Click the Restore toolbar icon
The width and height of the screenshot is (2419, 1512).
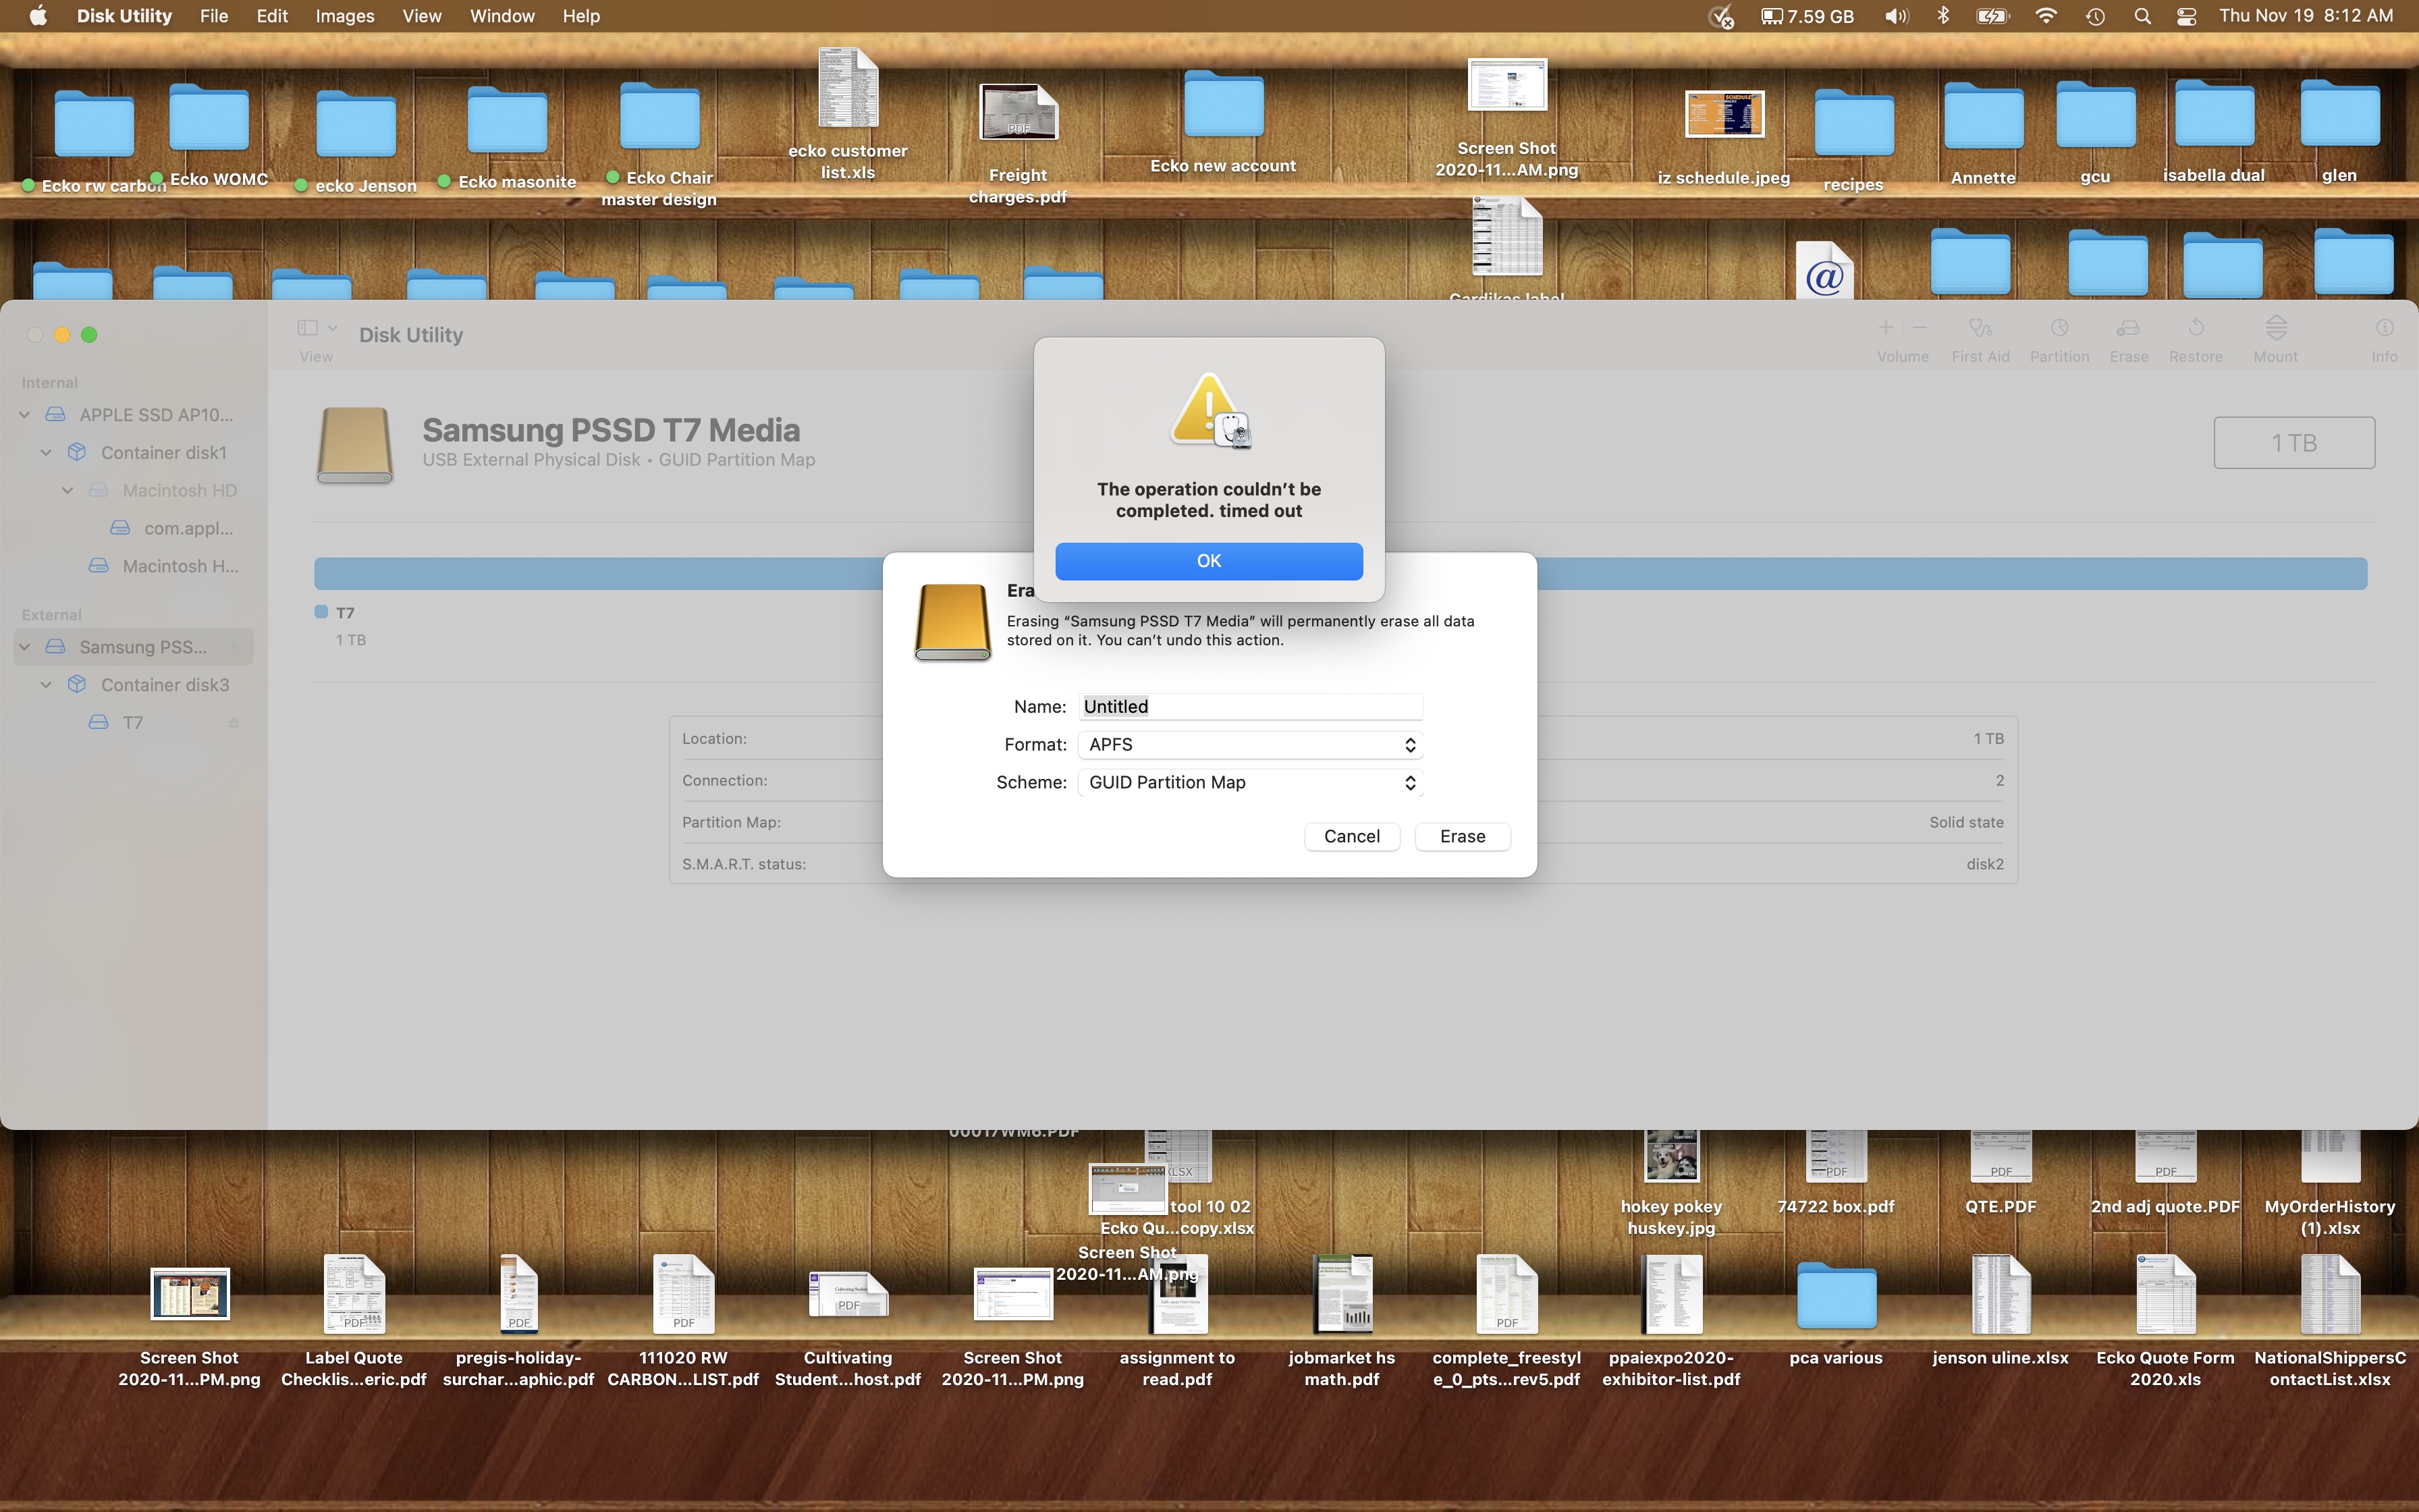pyautogui.click(x=2195, y=329)
